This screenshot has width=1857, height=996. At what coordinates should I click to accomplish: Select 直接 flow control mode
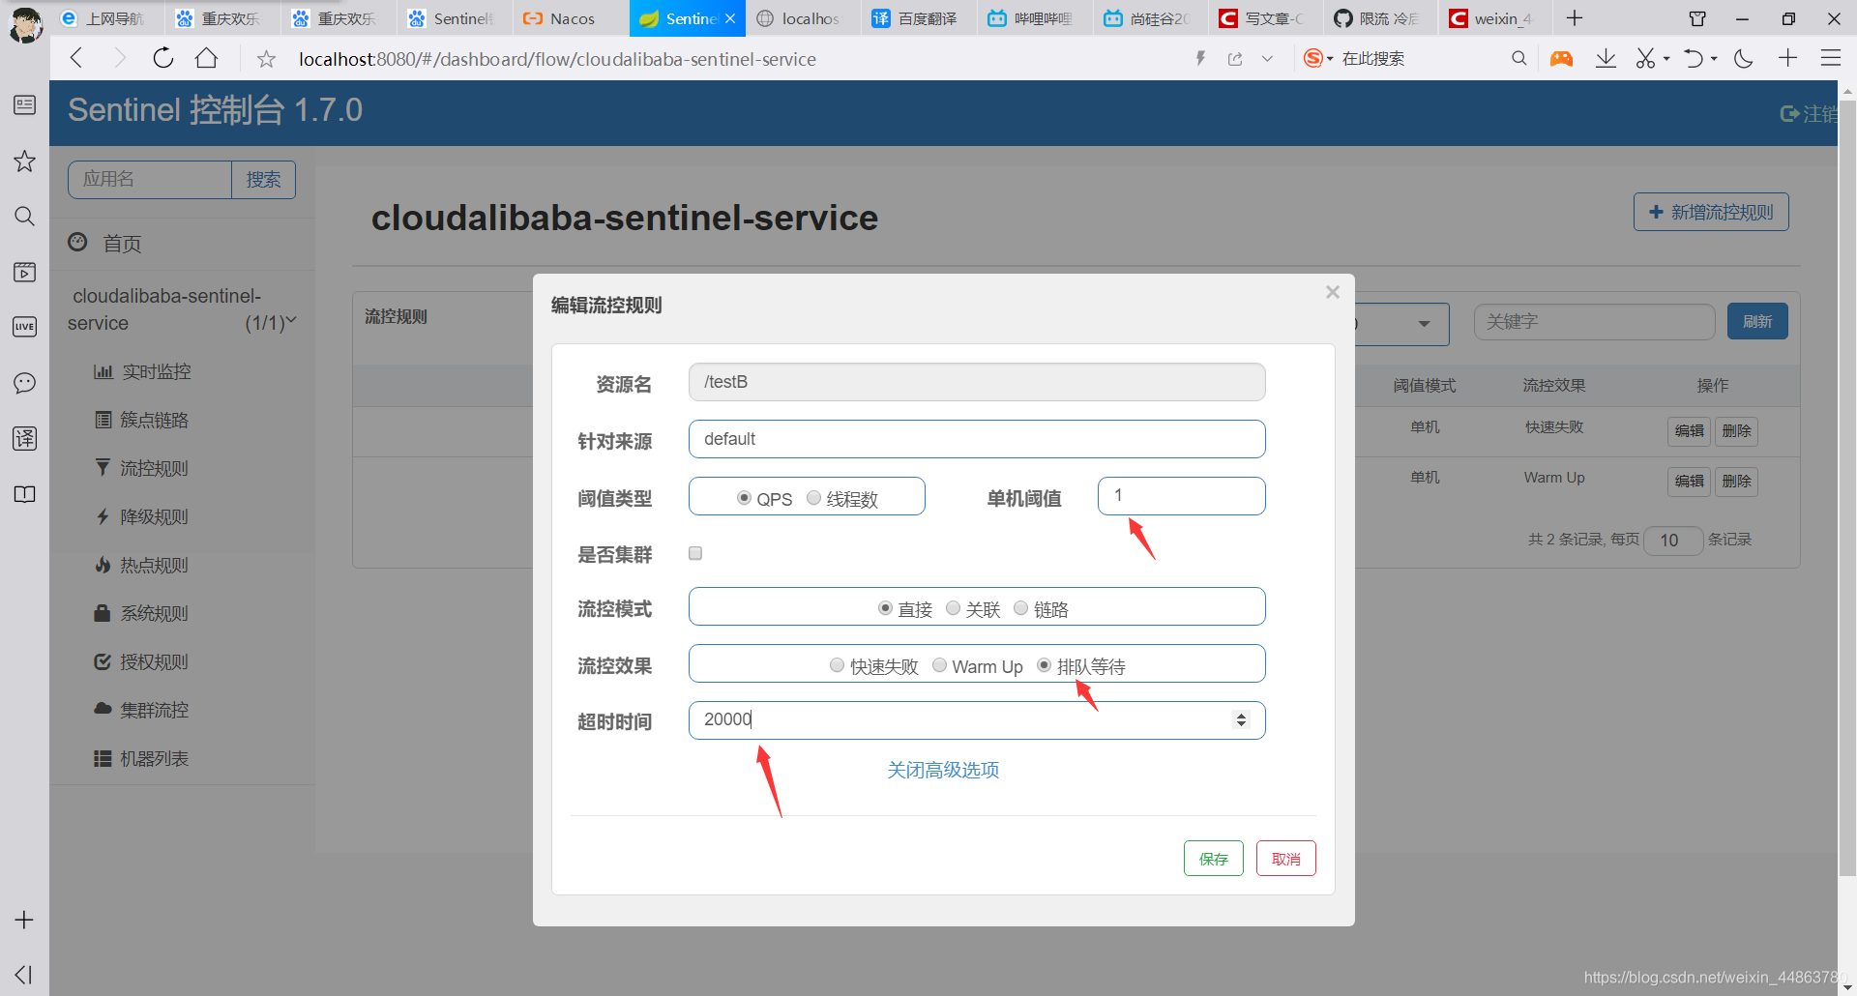(x=885, y=608)
